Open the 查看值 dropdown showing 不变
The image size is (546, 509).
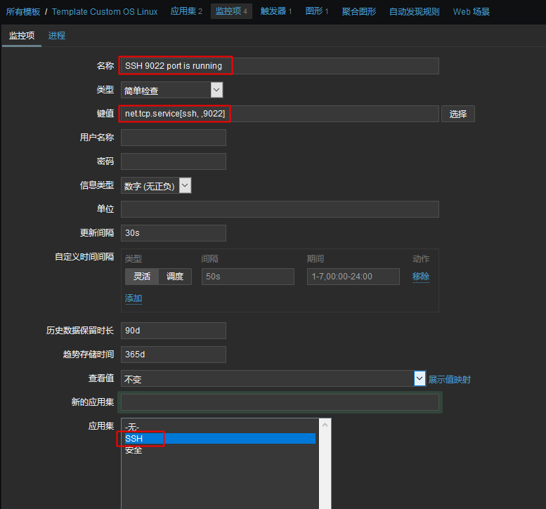pyautogui.click(x=273, y=378)
